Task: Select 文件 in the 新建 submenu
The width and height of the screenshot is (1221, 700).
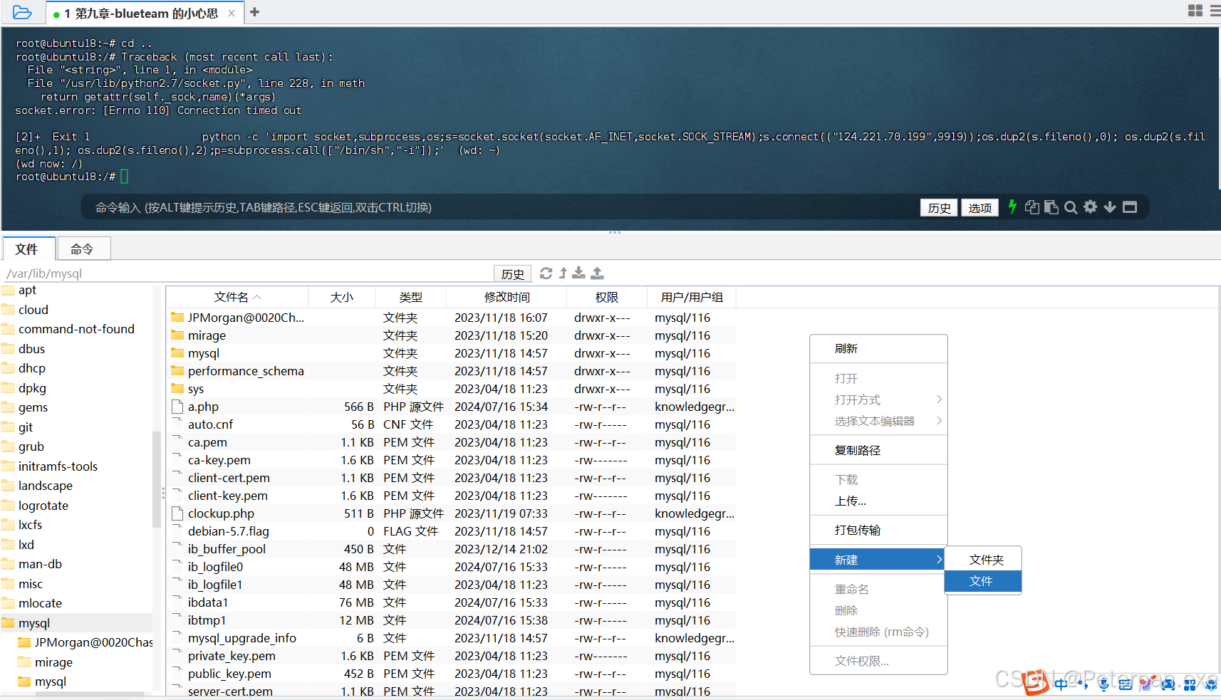Action: click(983, 581)
